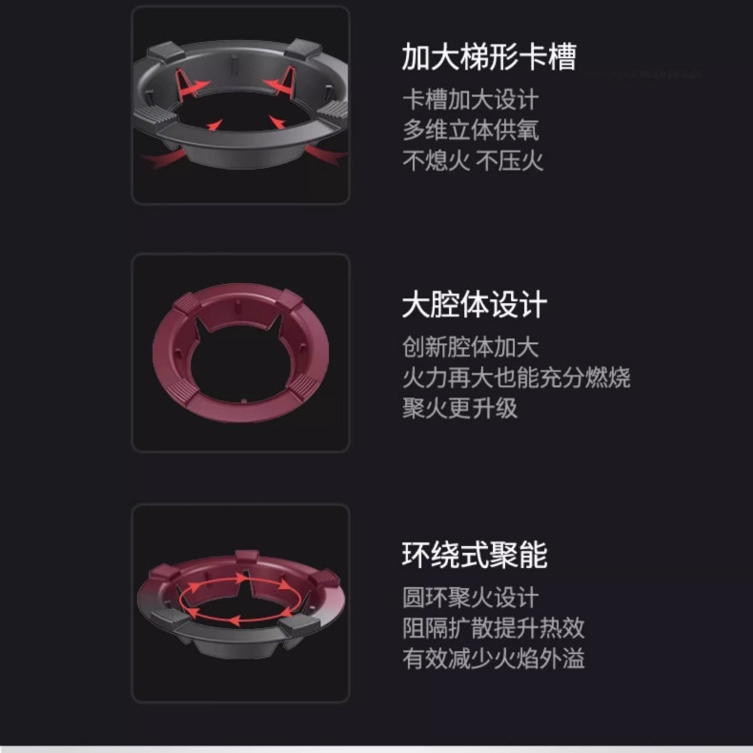Select the ring image with circular red arrows
Screen dimensions: 753x753
click(x=240, y=603)
